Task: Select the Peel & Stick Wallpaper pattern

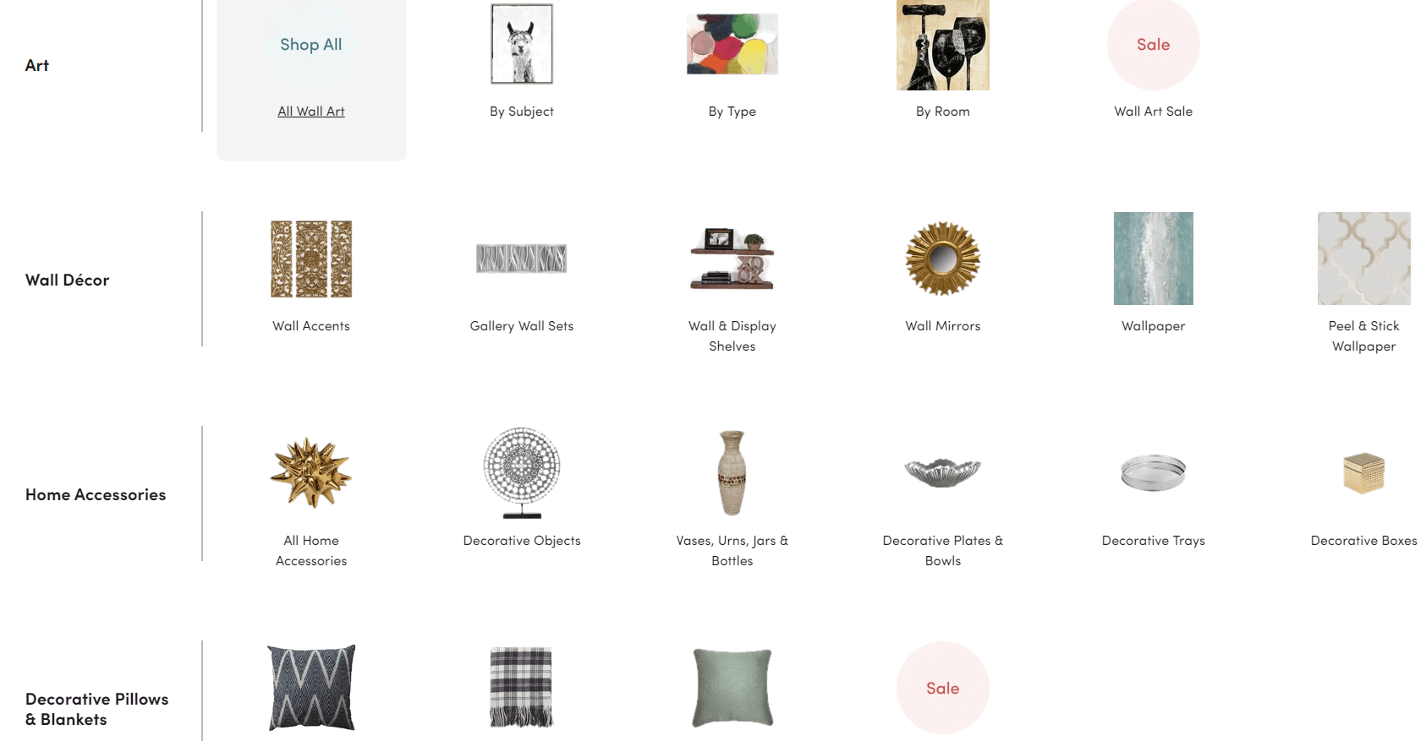Action: 1364,259
